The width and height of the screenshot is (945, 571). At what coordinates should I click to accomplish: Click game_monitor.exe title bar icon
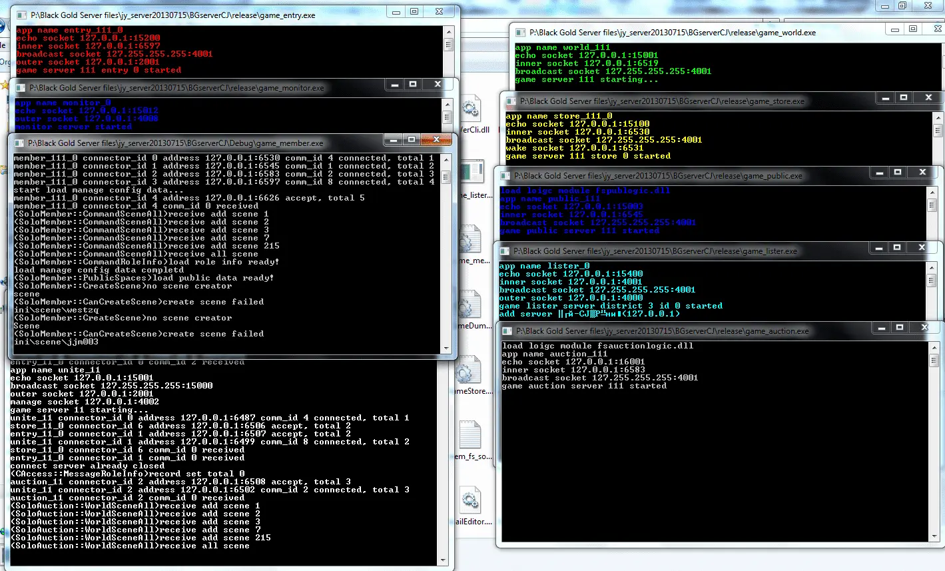(x=20, y=87)
